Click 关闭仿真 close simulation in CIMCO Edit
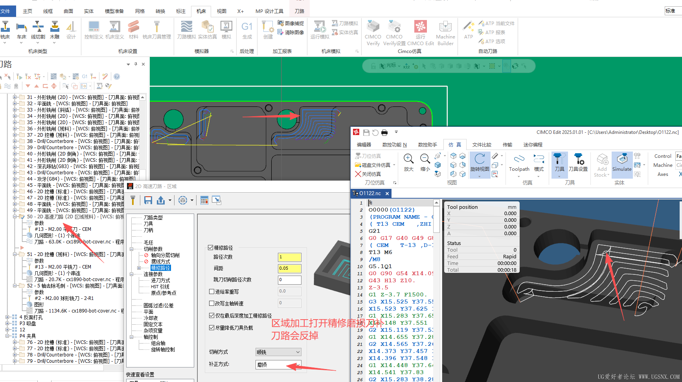 tap(368, 174)
